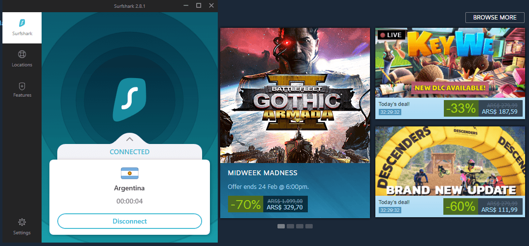Click the countdown timer on KeyWe card

pyautogui.click(x=390, y=112)
